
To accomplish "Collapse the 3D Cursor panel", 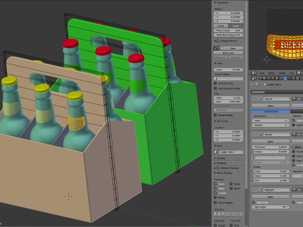I will point(215,121).
